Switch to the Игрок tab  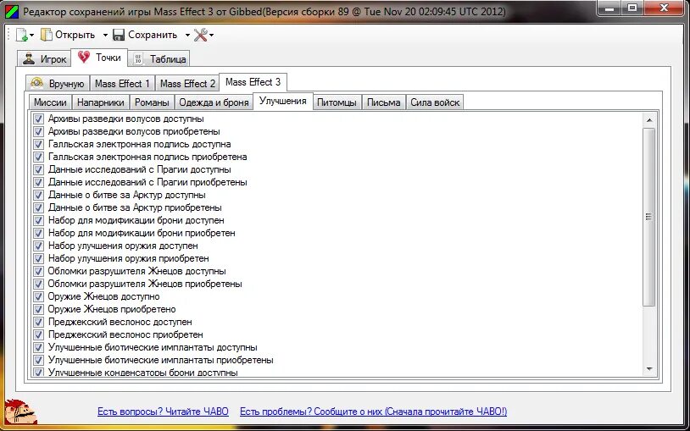(44, 59)
